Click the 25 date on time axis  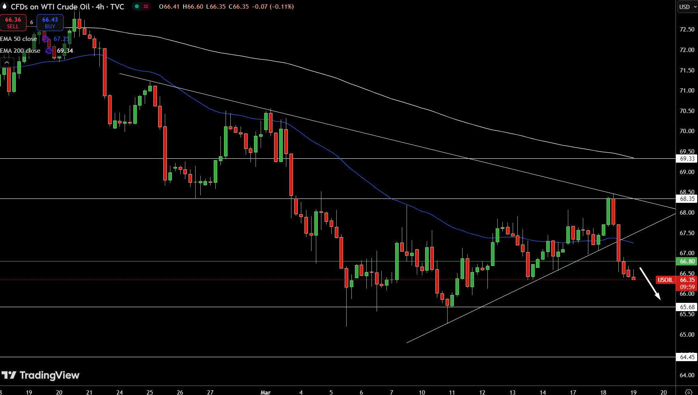pos(150,392)
